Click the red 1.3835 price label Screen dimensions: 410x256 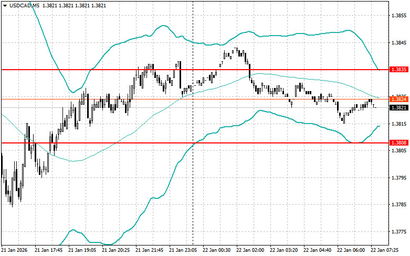point(399,69)
